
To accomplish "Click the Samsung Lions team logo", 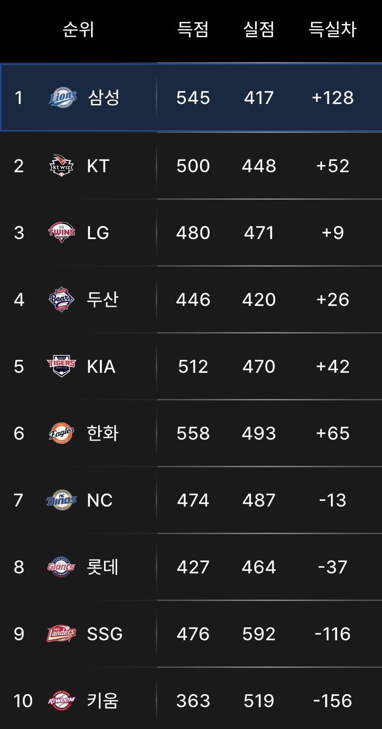I will 62,97.
